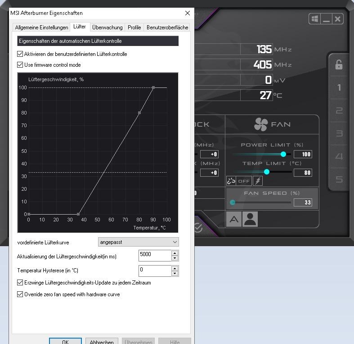Click the OK button
The height and width of the screenshot is (344, 354).
(x=65, y=341)
